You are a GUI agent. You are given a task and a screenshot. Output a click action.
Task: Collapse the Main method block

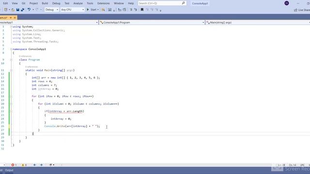tap(11, 70)
